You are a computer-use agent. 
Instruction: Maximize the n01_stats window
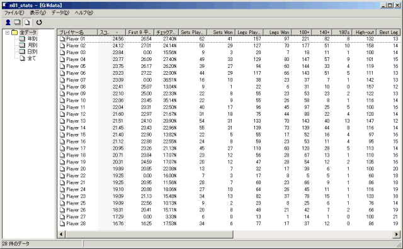coord(390,5)
